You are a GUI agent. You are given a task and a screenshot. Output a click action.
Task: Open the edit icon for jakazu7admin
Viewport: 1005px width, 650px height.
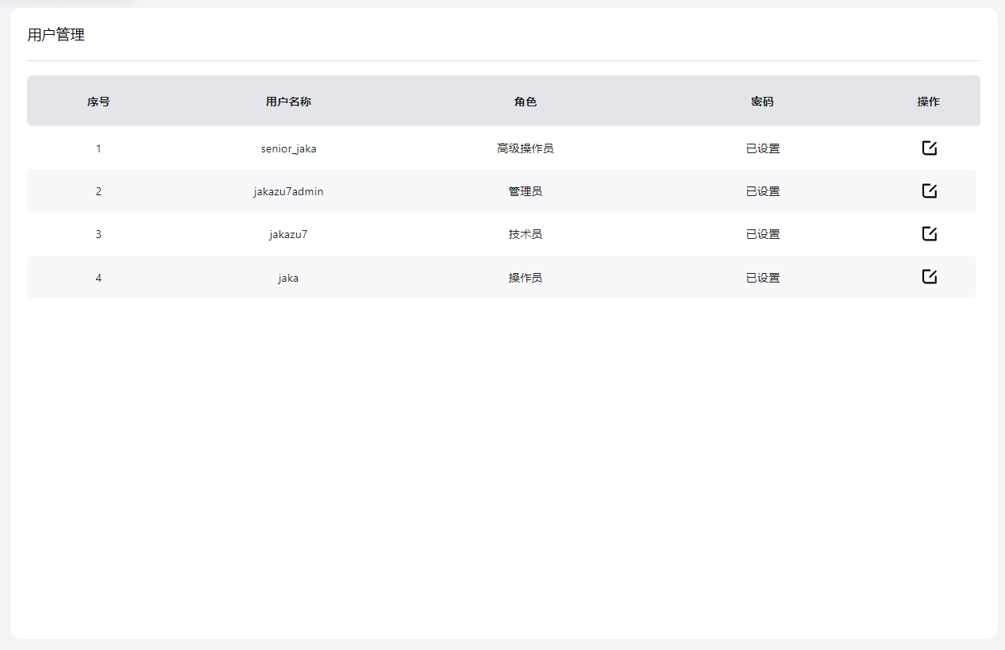(929, 191)
